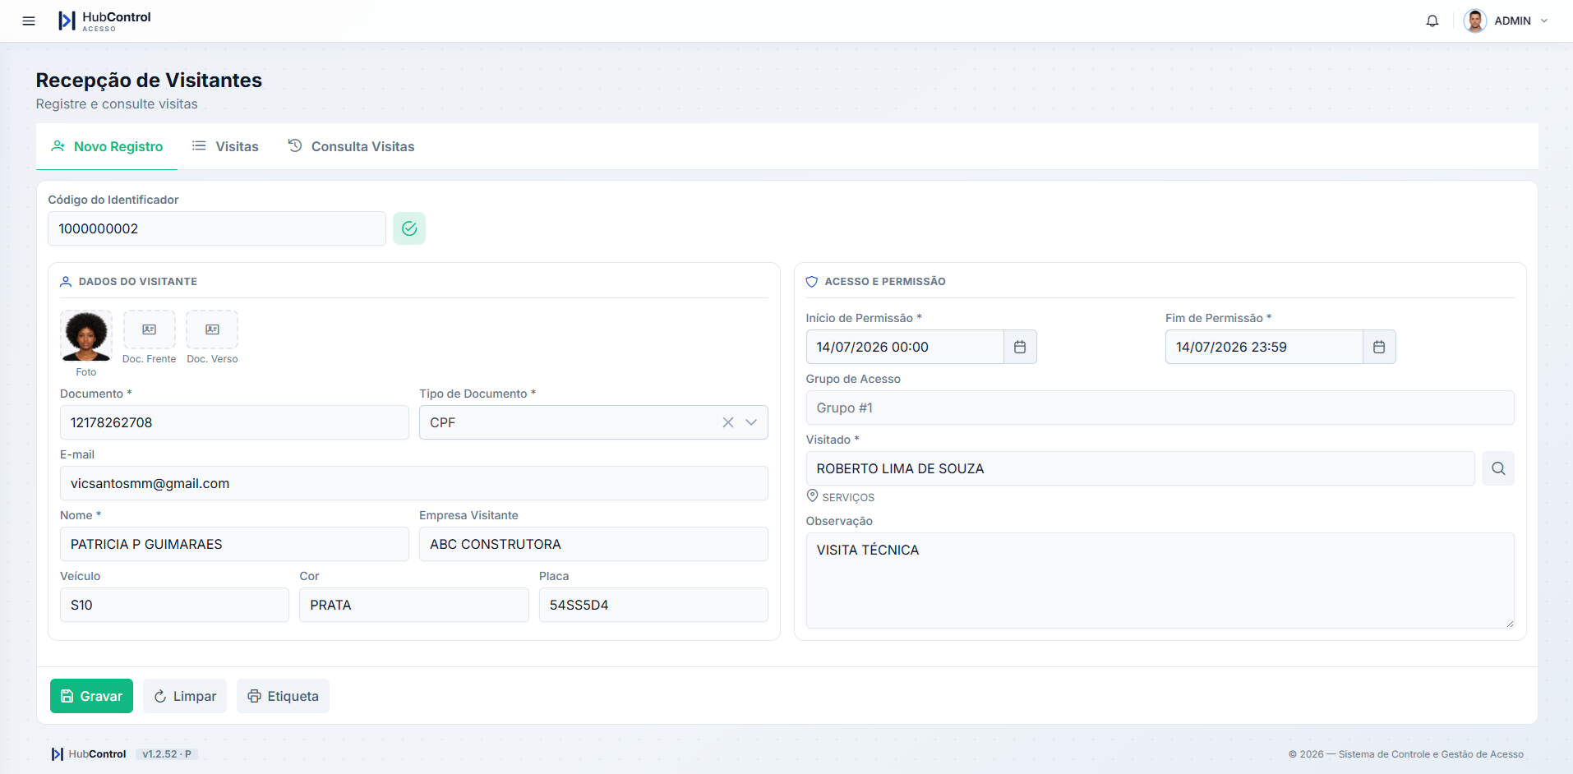The height and width of the screenshot is (774, 1573).
Task: Print label with Etiqueta button
Action: click(283, 696)
